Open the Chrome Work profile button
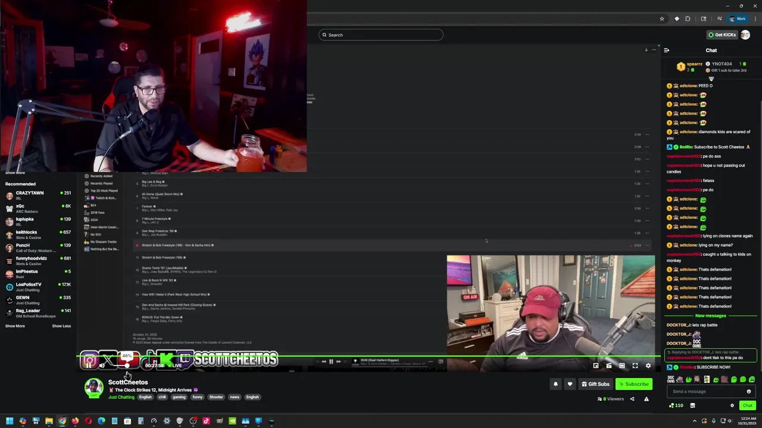Screen dimensions: 762x428 738,19
